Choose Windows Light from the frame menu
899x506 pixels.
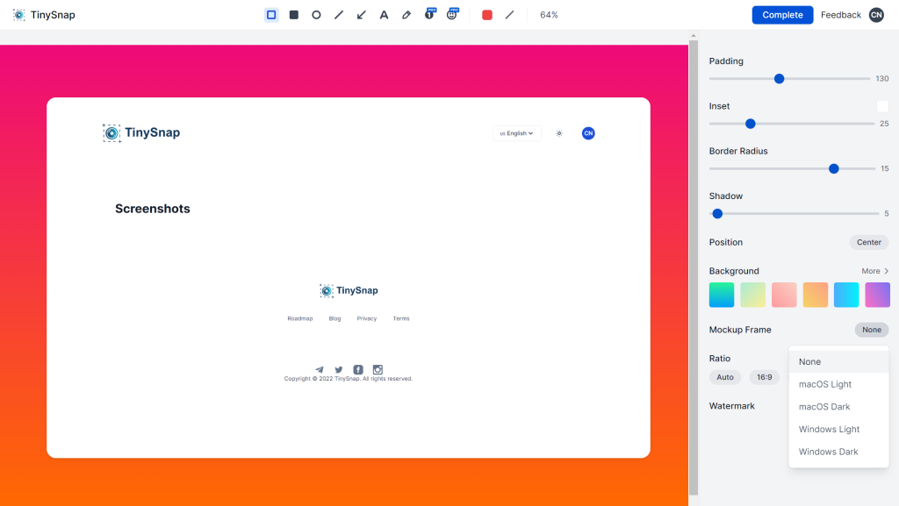[x=829, y=430]
